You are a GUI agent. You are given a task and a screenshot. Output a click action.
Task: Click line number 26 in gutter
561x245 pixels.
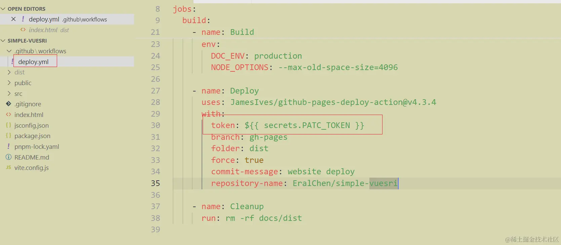pyautogui.click(x=156, y=79)
